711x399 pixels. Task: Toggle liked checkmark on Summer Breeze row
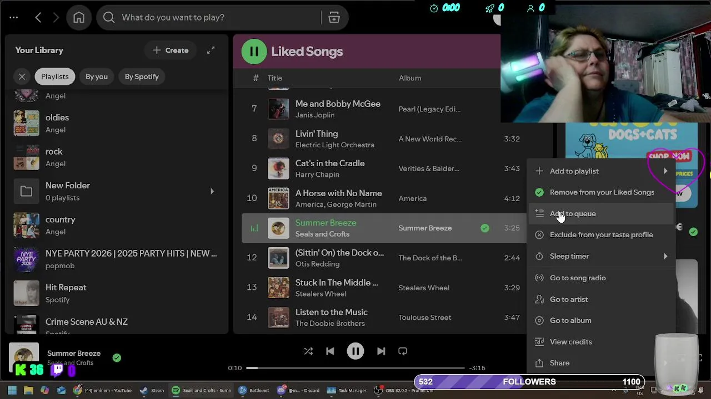click(485, 228)
